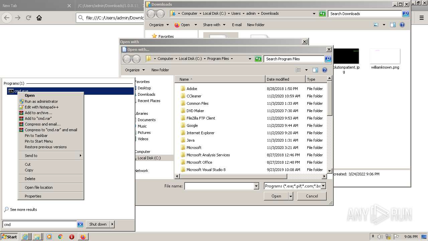This screenshot has height=241, width=428.
Task: Select Microsoft Visual Studio 8 folder
Action: (206, 170)
